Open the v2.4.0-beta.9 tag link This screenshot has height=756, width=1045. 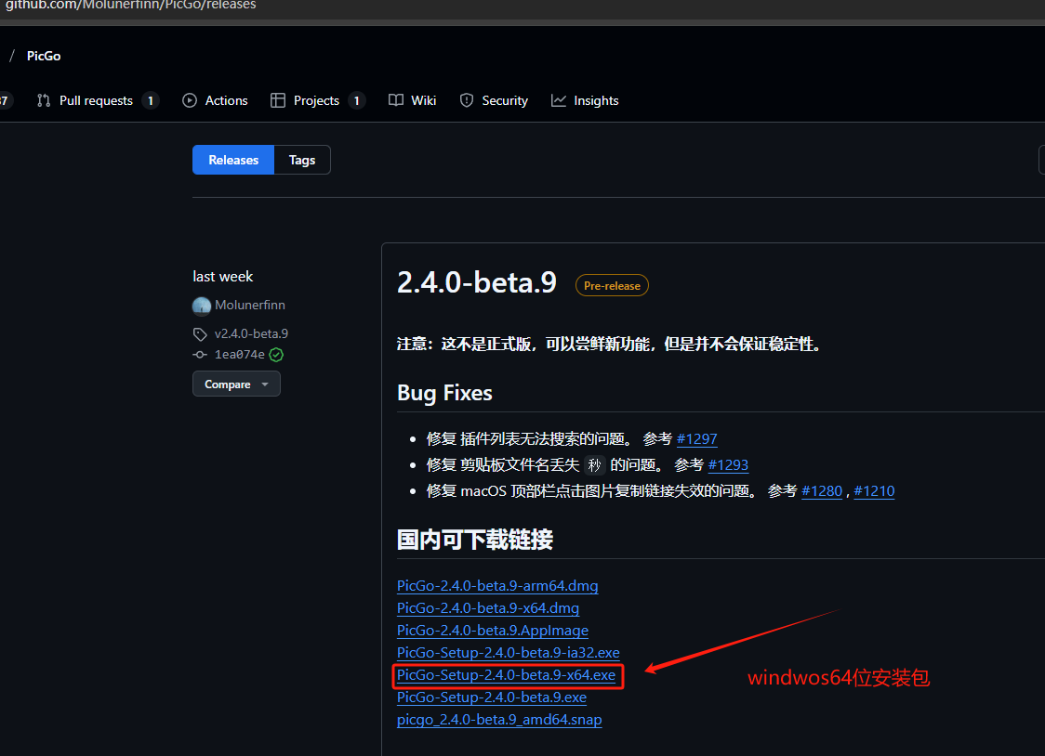pos(251,333)
